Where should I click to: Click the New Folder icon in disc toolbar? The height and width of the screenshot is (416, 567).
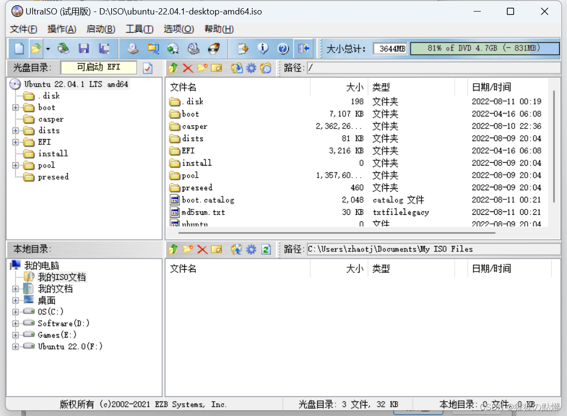pyautogui.click(x=202, y=68)
